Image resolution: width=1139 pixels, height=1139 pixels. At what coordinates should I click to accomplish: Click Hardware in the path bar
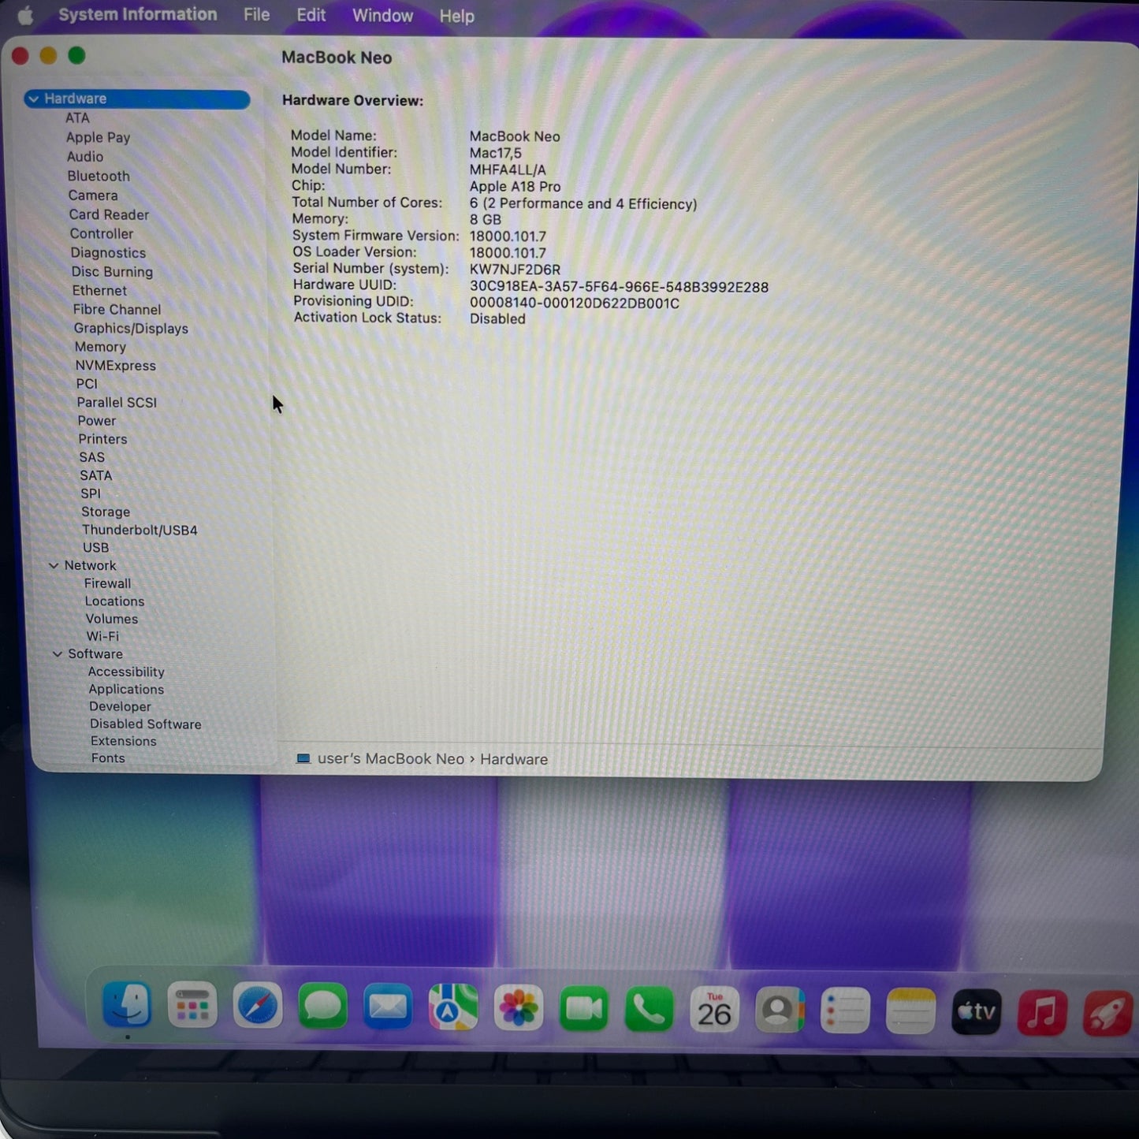point(514,760)
